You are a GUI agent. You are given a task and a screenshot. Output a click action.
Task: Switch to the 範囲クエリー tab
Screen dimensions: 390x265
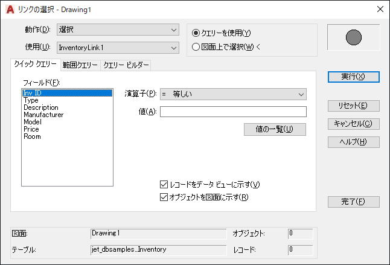[x=80, y=65]
